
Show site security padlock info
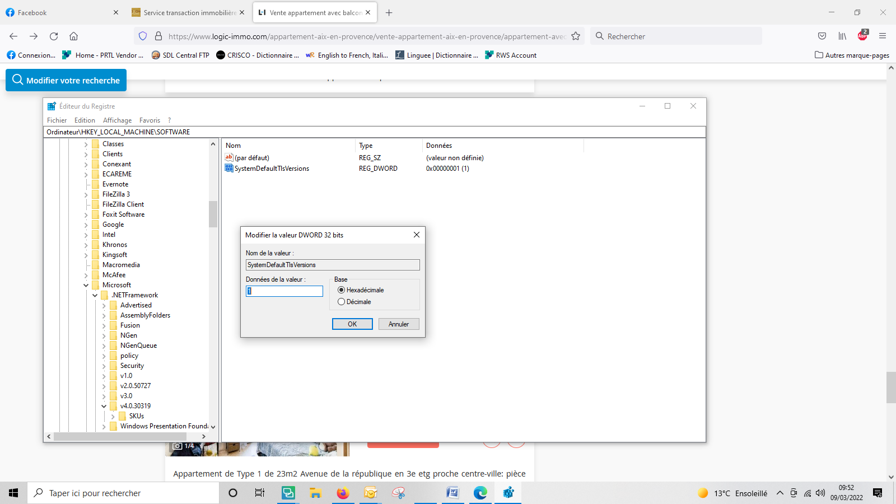(158, 36)
